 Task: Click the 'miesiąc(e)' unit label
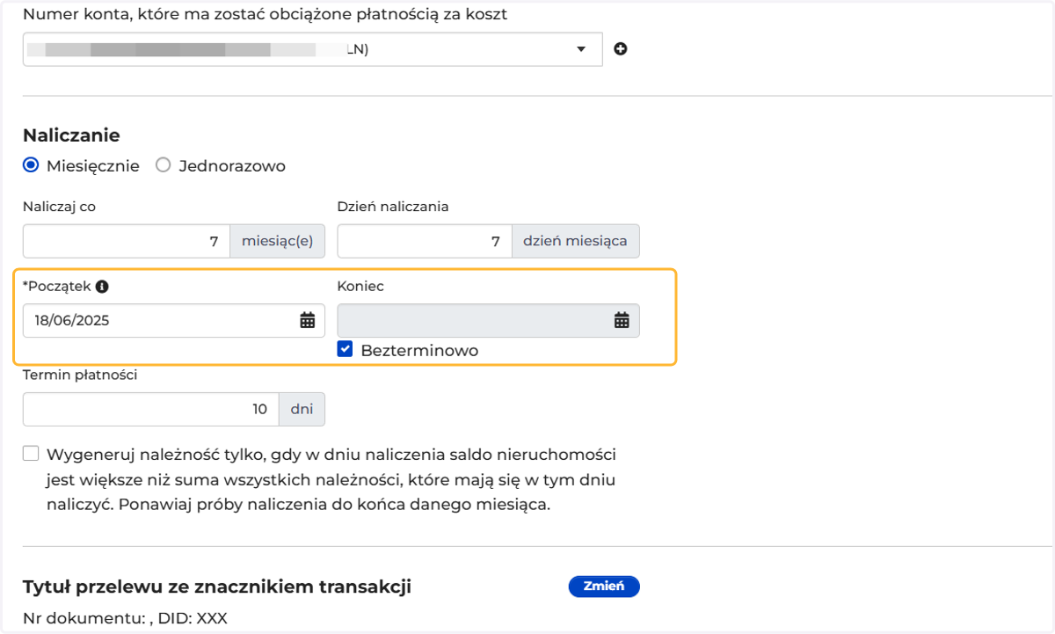pyautogui.click(x=278, y=241)
